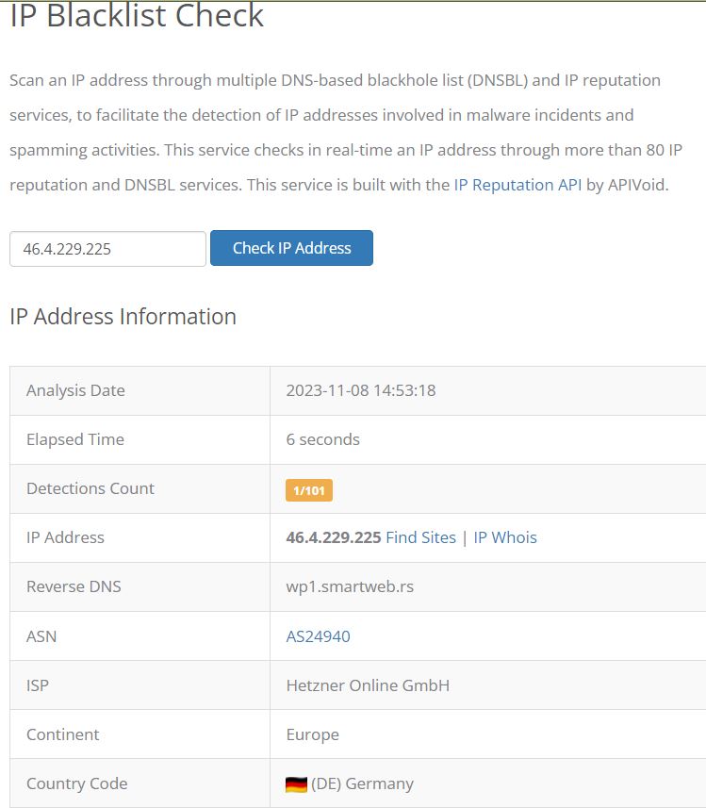Viewport: 706px width, 808px height.
Task: Click the wp1.smartweb.rs reverse DNS value
Action: click(350, 586)
